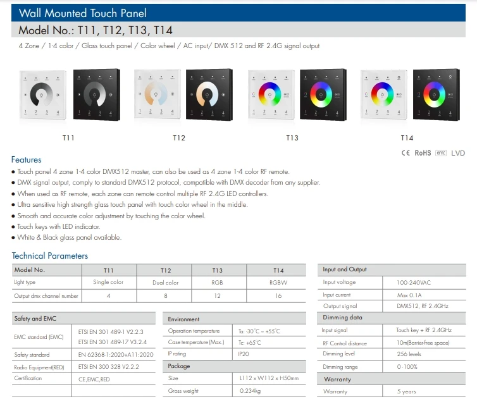Click the black T14 RGBW panel image
The height and width of the screenshot is (413, 477).
click(437, 95)
